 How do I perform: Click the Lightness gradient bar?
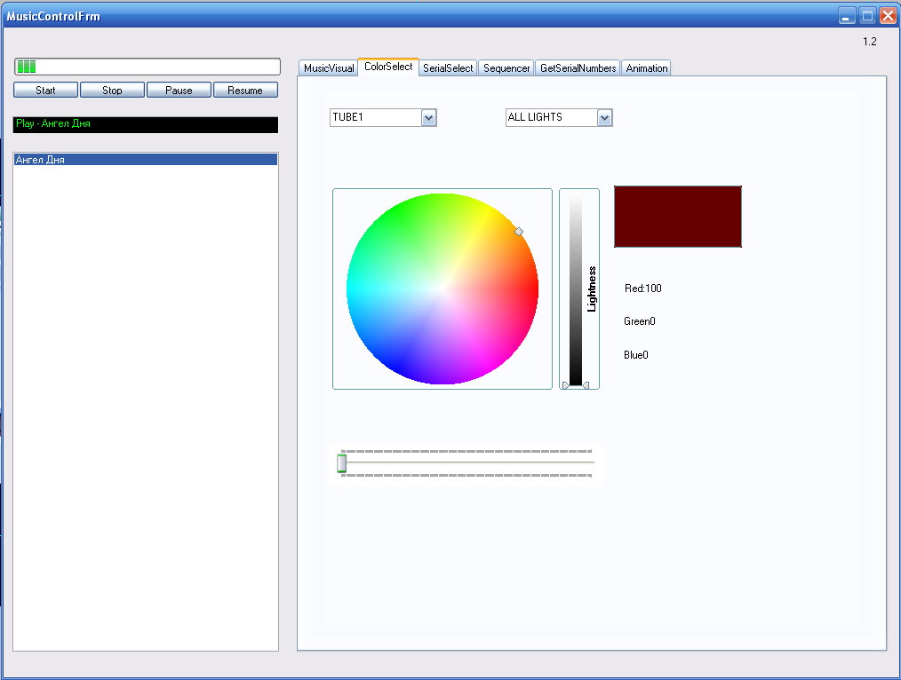(x=576, y=289)
